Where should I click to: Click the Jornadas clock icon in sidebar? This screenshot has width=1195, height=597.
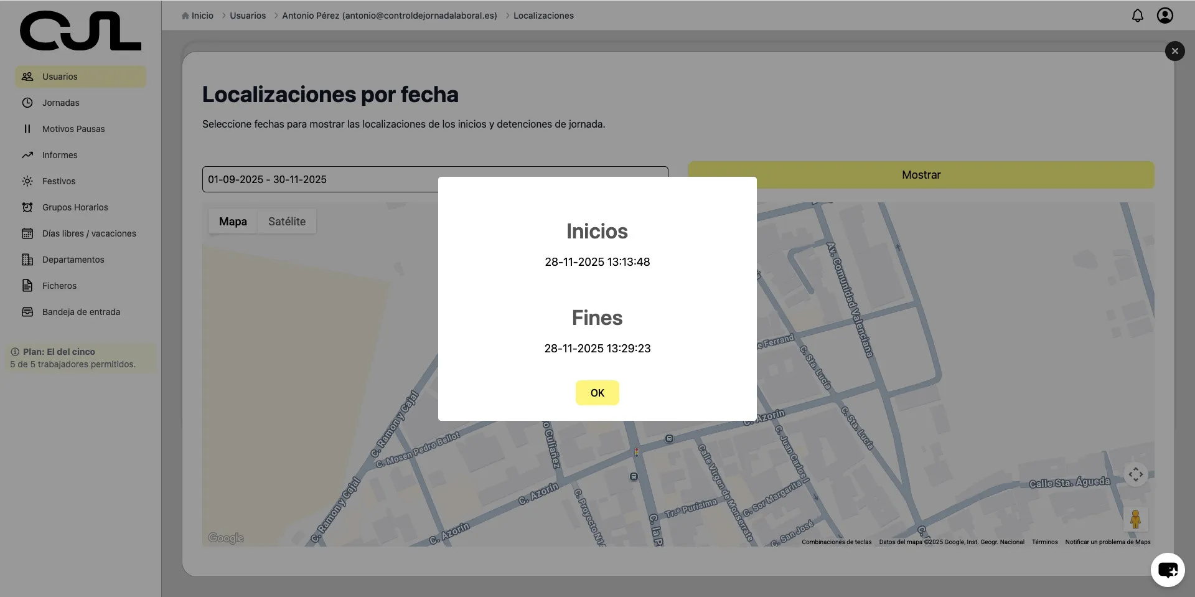click(x=27, y=103)
